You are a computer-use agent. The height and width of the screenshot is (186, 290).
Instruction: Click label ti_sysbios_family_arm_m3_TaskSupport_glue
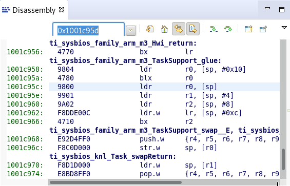click(x=135, y=60)
